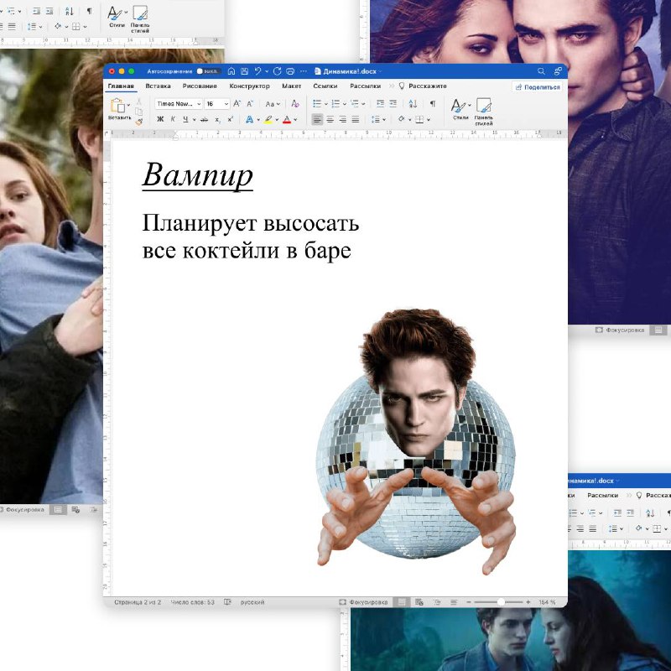Open the Конструктор tab
Screen dimensions: 671x671
click(249, 86)
